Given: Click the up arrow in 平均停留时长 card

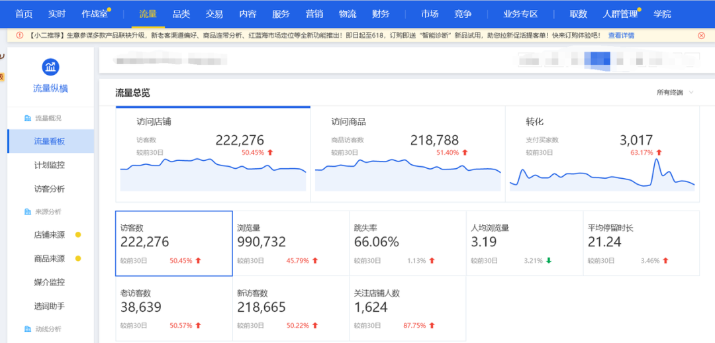Looking at the screenshot, I should [665, 261].
